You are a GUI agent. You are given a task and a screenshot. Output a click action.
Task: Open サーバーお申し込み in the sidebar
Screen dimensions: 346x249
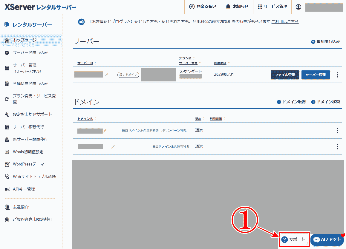pyautogui.click(x=31, y=52)
